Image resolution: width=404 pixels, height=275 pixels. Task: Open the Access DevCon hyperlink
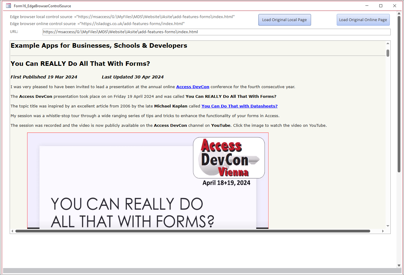[x=193, y=87]
